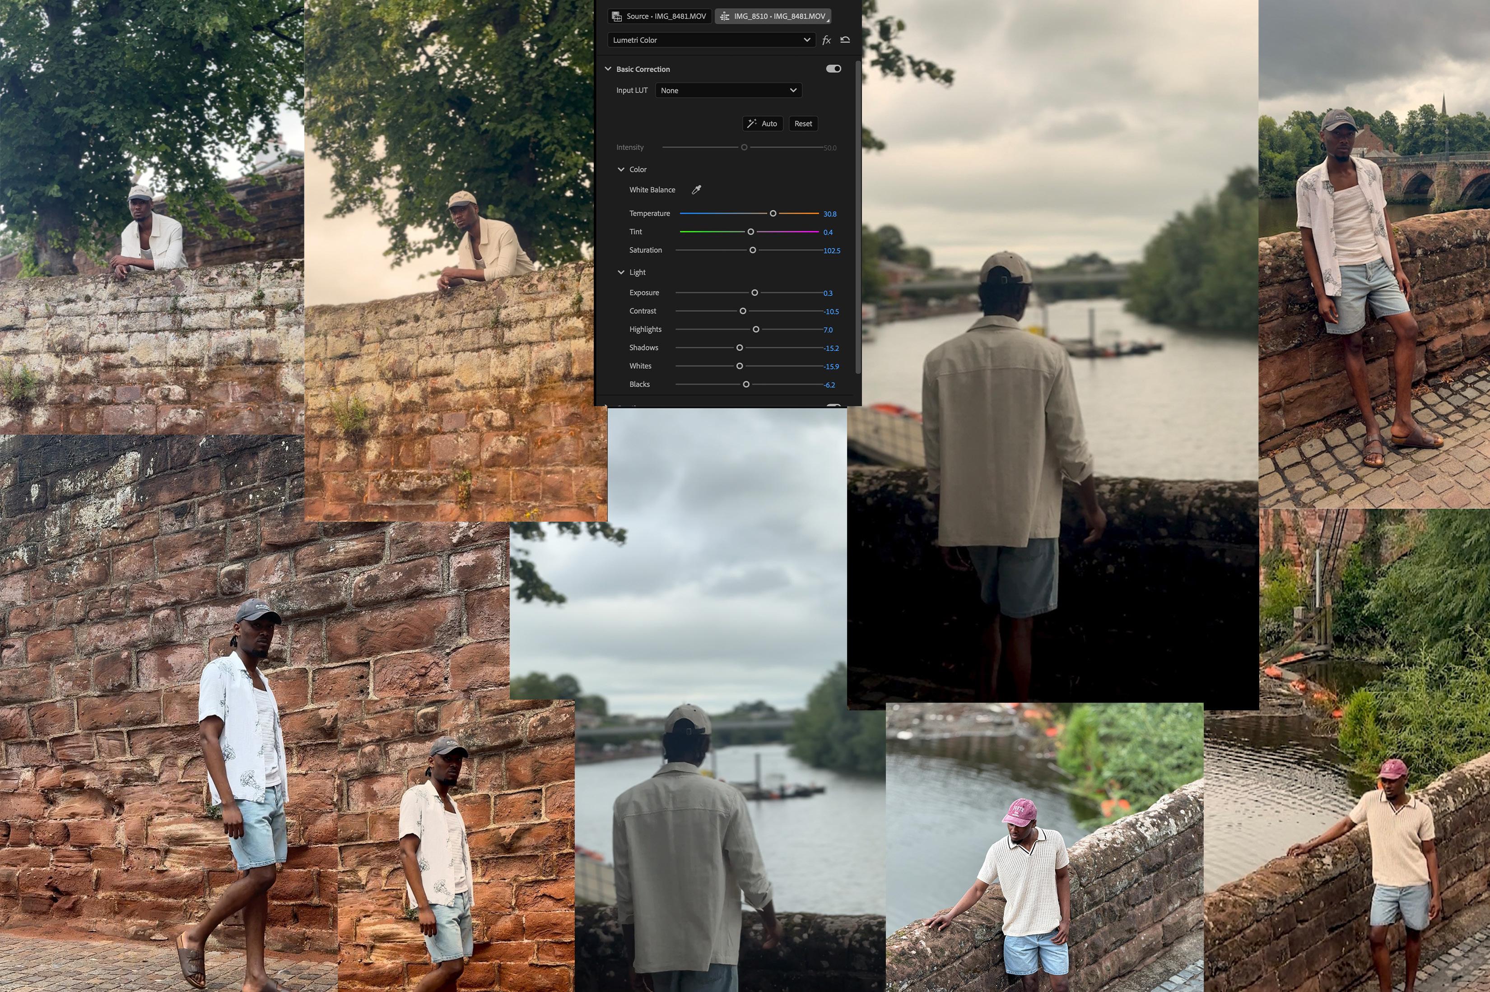
Task: Click the Source clip filmstrip icon
Action: 616,16
